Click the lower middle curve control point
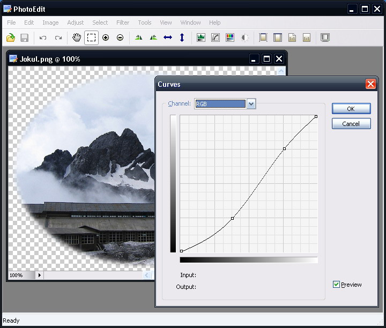Image resolution: width=386 pixels, height=328 pixels. click(x=232, y=218)
